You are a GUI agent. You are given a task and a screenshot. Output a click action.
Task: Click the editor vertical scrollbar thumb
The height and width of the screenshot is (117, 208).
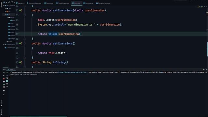[207, 49]
